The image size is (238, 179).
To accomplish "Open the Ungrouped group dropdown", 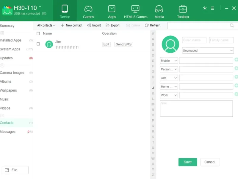I will click(208, 50).
